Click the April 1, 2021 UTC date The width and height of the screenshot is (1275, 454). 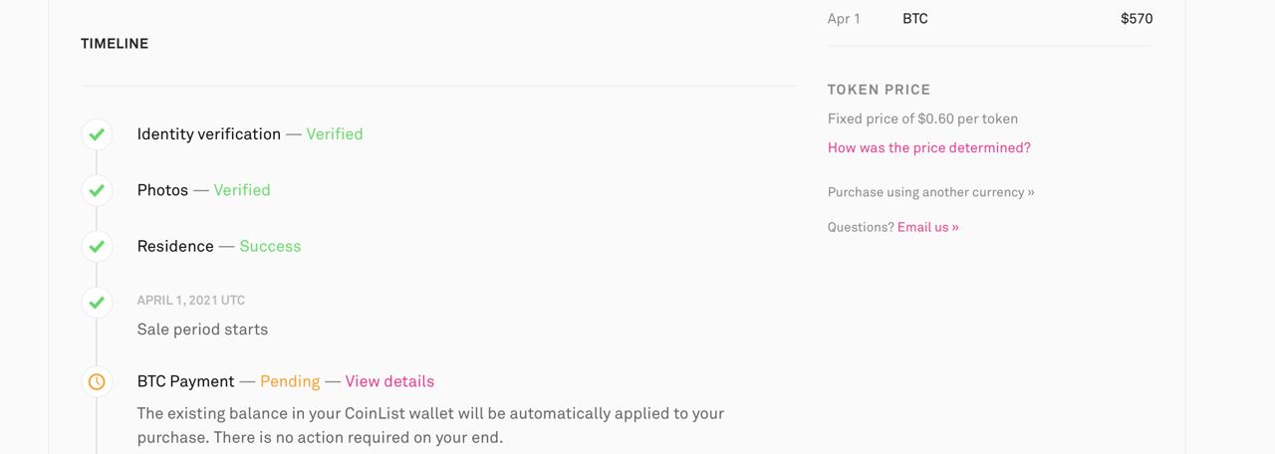[191, 300]
